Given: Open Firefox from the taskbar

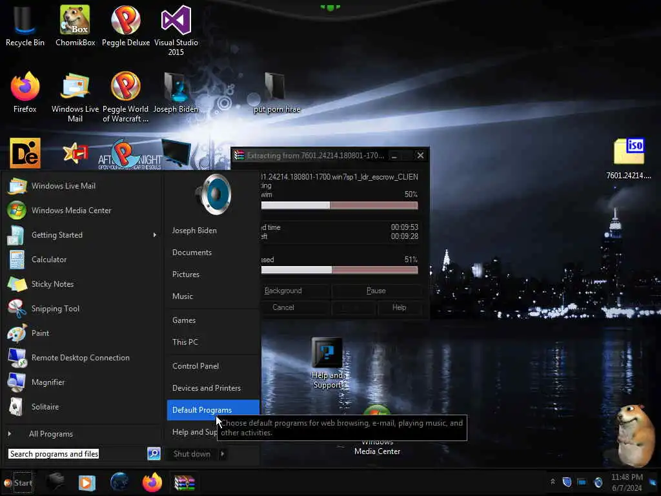Looking at the screenshot, I should [152, 482].
